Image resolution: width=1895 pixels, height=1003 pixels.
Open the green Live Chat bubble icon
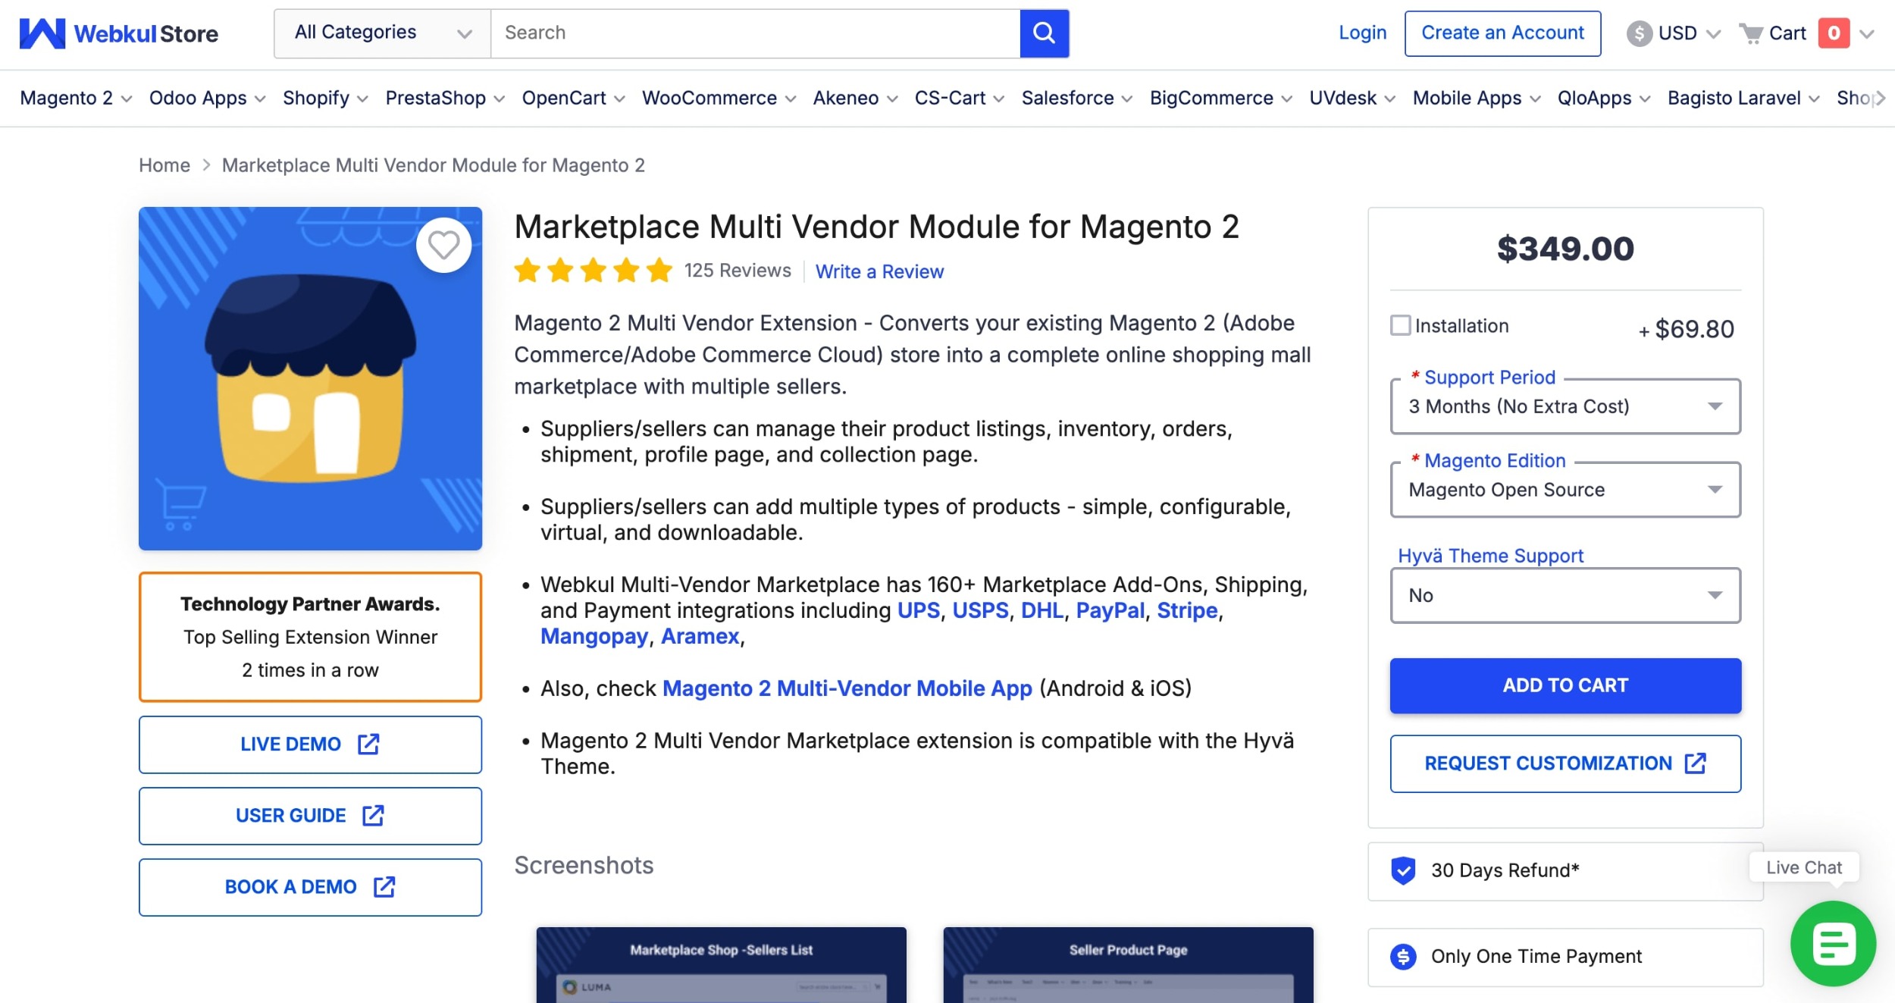click(x=1833, y=943)
